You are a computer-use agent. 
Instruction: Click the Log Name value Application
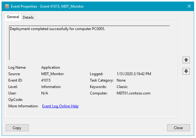click(x=50, y=67)
